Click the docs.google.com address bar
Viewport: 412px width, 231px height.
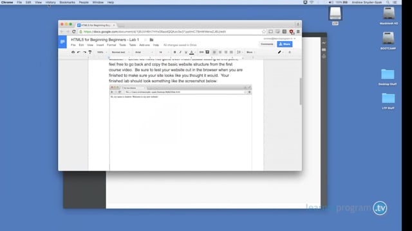coord(172,31)
